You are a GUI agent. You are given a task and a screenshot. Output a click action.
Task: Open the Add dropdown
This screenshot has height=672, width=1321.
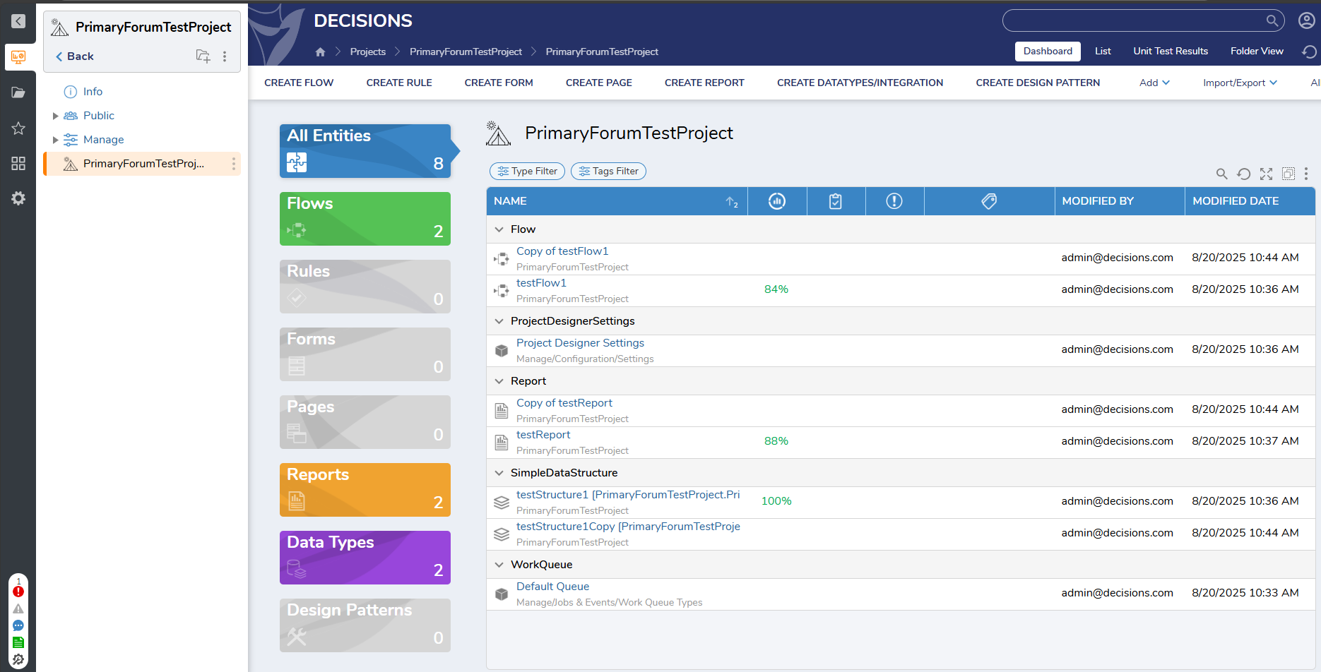point(1154,83)
